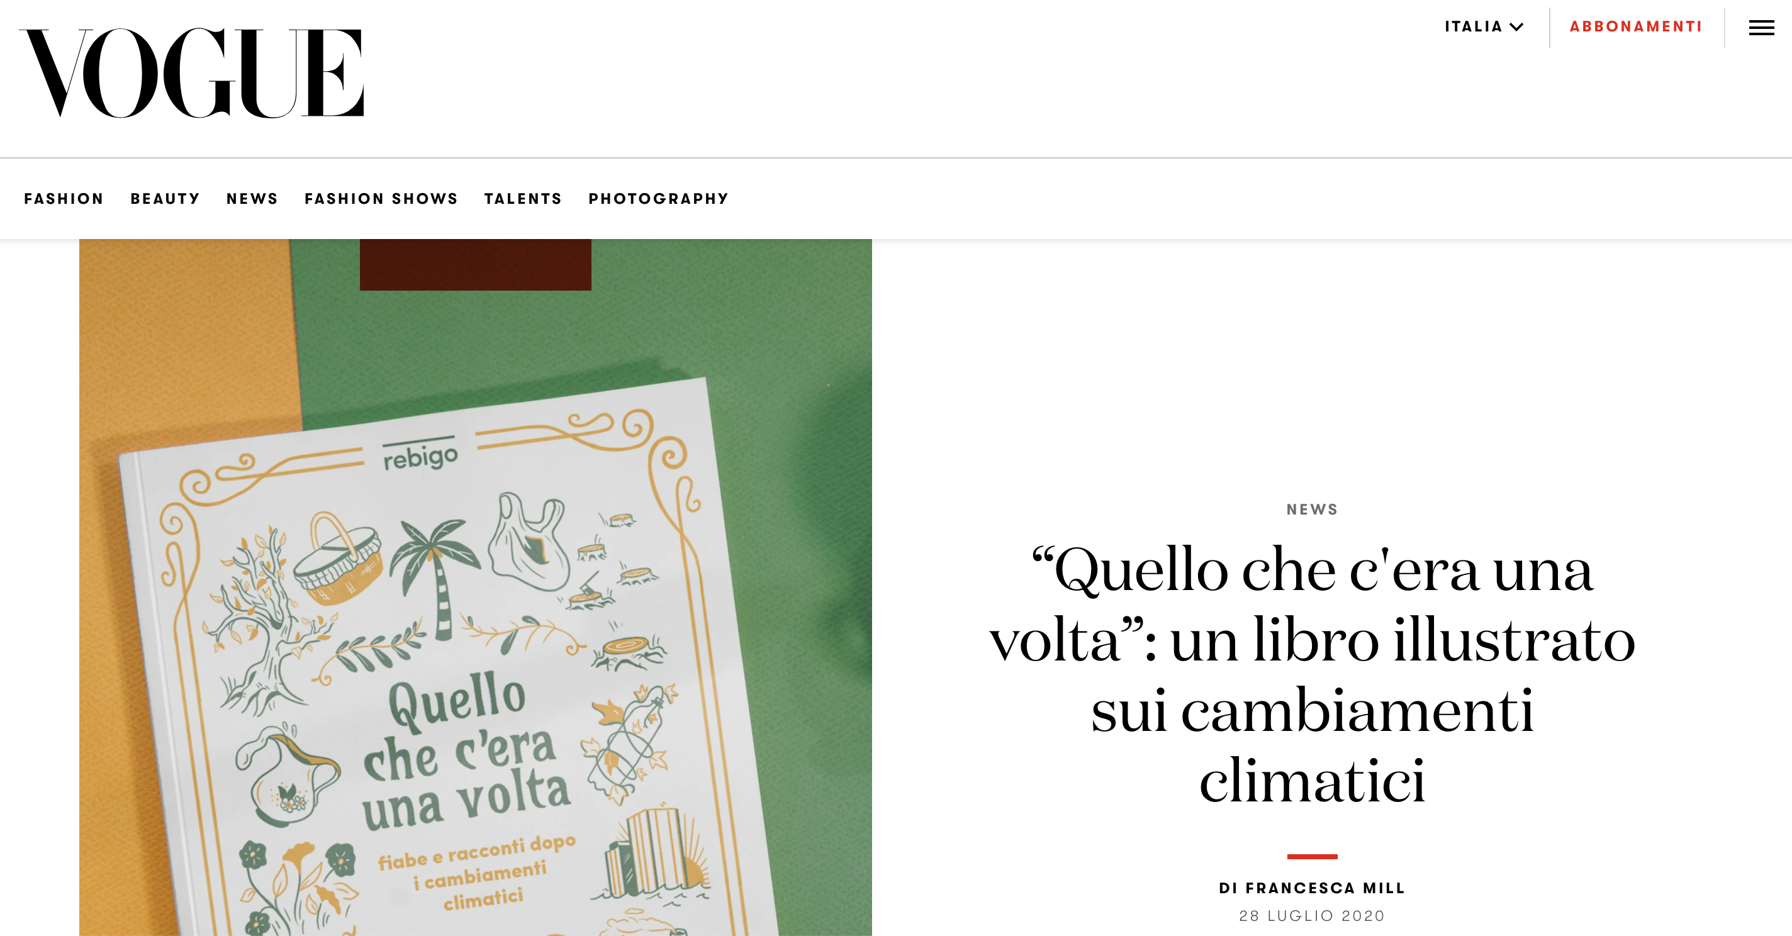Click the article headline about cambiamenti climatici
This screenshot has height=936, width=1792.
point(1312,674)
